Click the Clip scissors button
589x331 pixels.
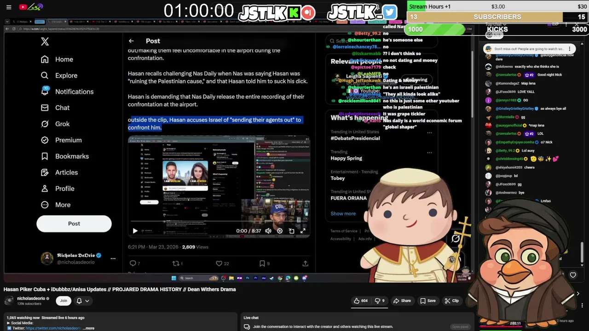[451, 301]
